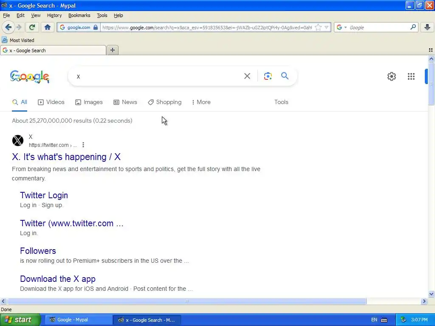Open "X. It's what's happening / X" result
The width and height of the screenshot is (435, 326).
(x=66, y=157)
